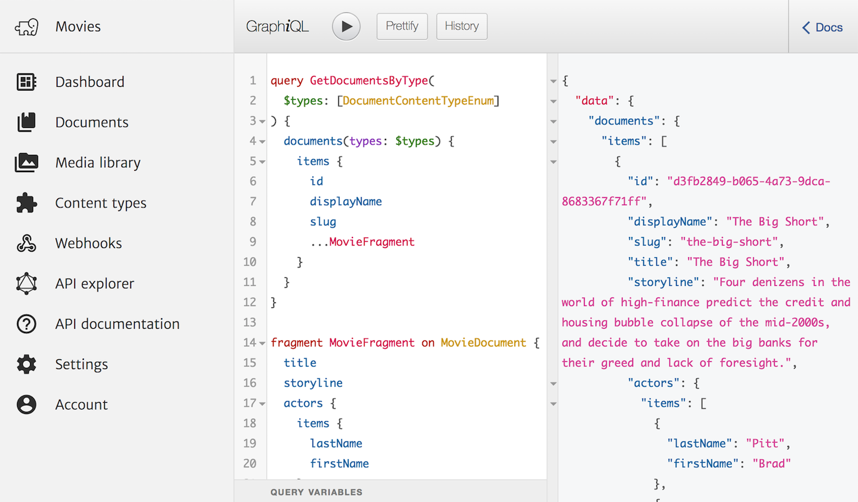Screen dimensions: 858x502
Task: Click MovieDocument type on line 14
Action: [484, 343]
